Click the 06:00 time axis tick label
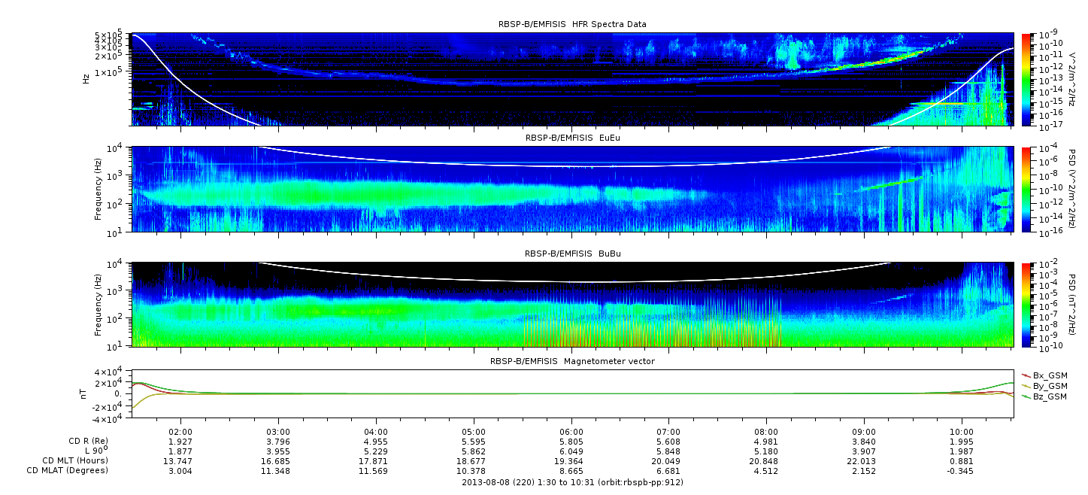This screenshot has height=495, width=1088. 571,431
